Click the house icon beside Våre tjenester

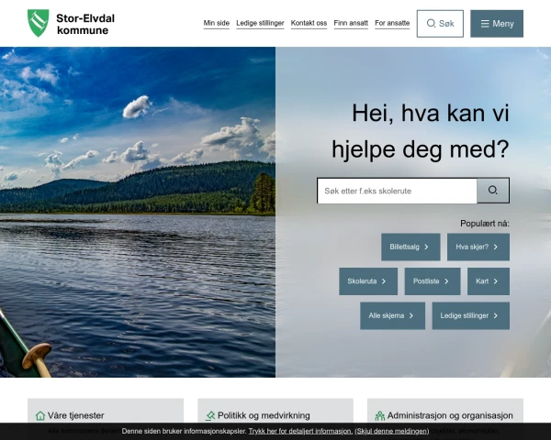click(x=40, y=416)
